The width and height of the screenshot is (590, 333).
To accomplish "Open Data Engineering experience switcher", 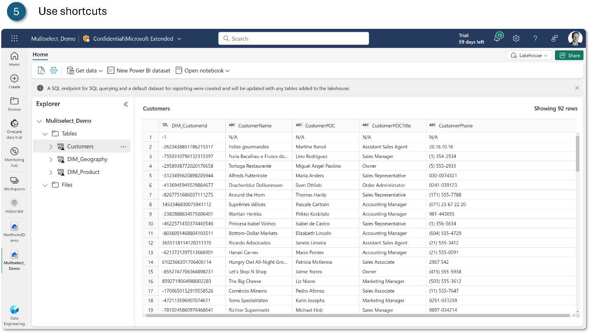I will 14,316.
